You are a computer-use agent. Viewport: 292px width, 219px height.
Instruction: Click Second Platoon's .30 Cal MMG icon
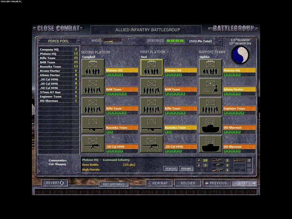tap(93, 144)
